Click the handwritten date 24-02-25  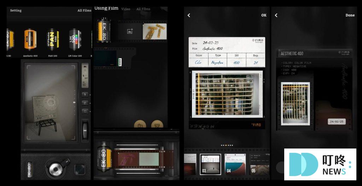[x=211, y=43]
